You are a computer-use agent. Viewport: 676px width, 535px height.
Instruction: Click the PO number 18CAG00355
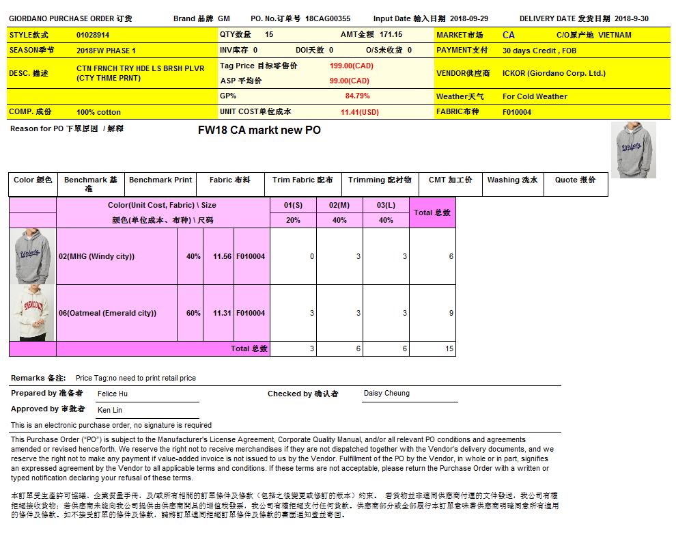[x=328, y=18]
